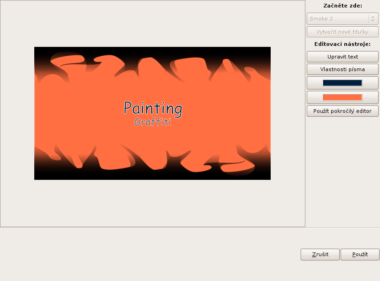The width and height of the screenshot is (380, 281).
Task: Cancel with the Zrušit button
Action: 320,254
